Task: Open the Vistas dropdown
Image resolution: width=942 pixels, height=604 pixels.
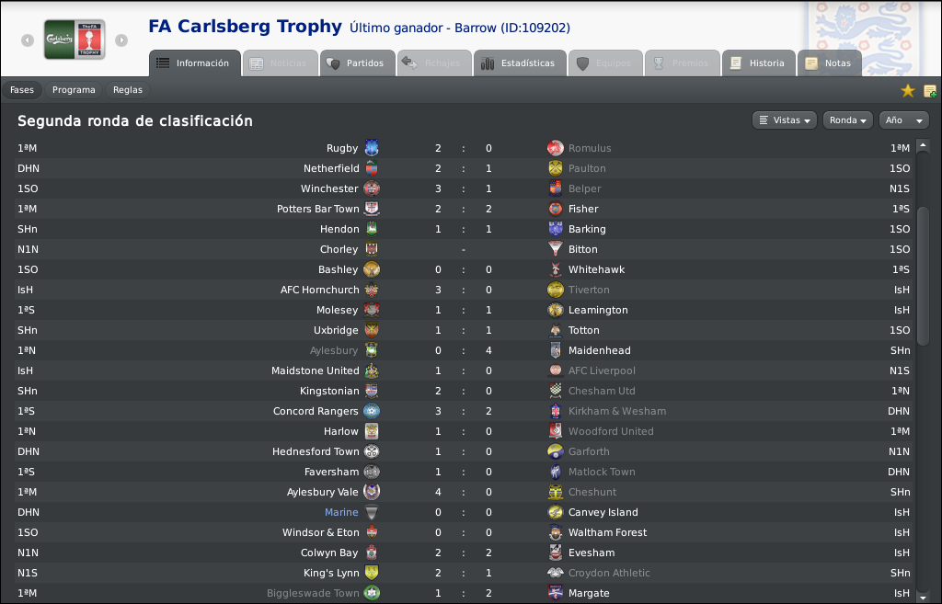Action: (784, 120)
